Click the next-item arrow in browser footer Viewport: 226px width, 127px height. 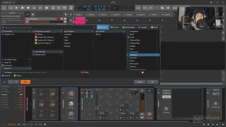click(16, 82)
